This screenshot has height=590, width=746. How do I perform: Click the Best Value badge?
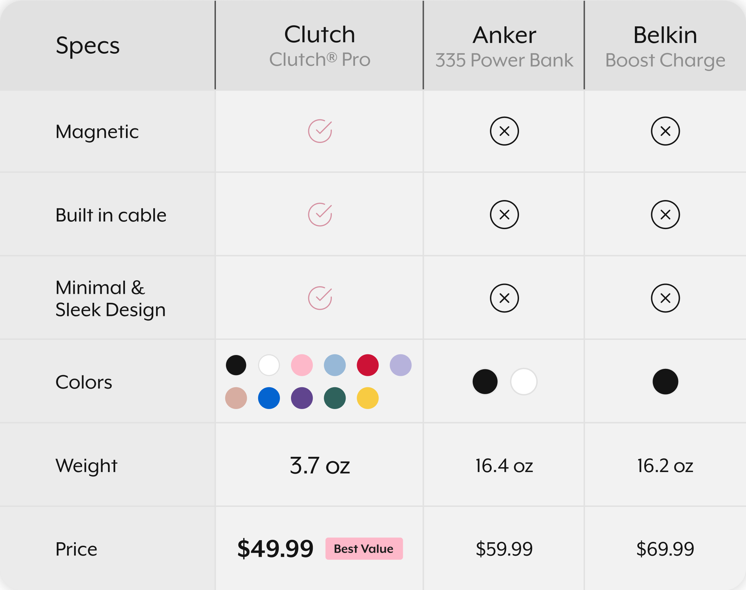pyautogui.click(x=364, y=548)
